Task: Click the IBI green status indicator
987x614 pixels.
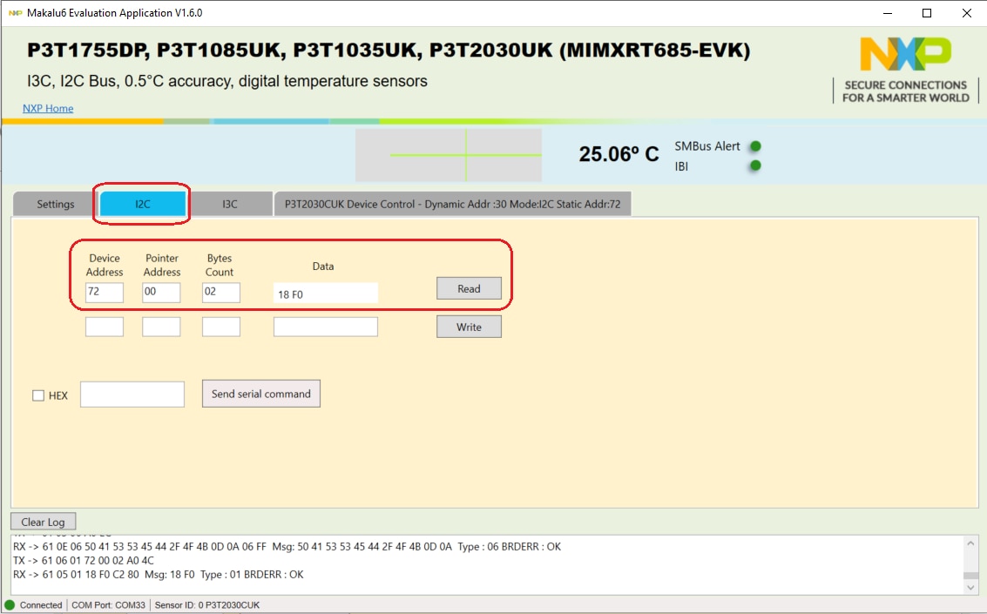Action: [755, 165]
